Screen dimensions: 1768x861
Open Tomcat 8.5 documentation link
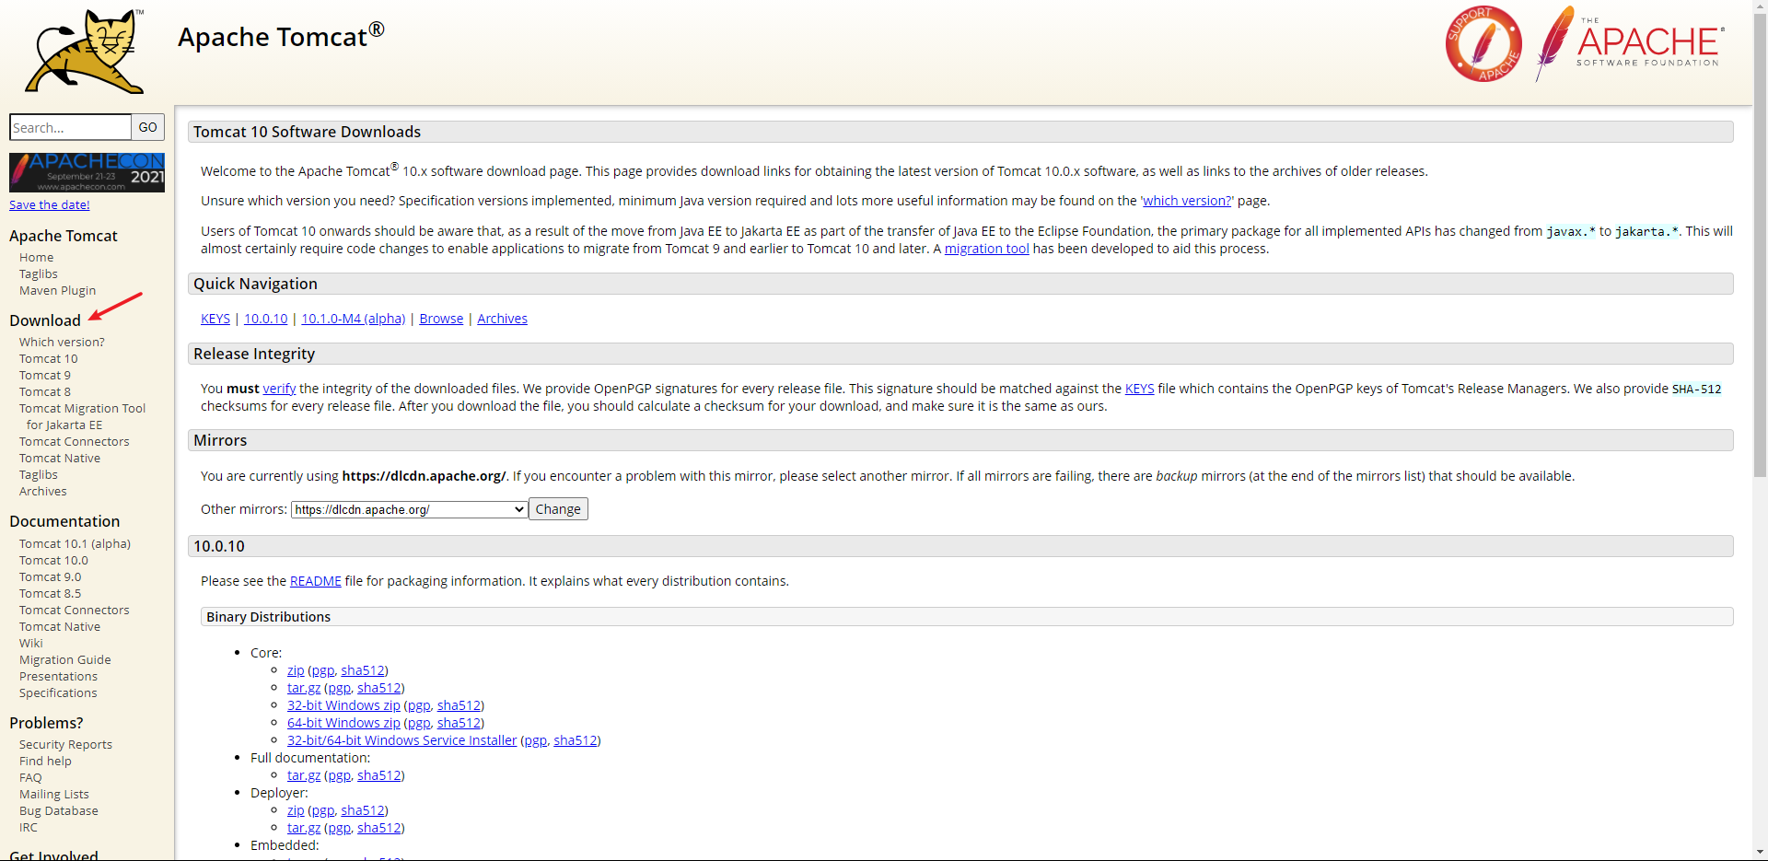tap(50, 594)
